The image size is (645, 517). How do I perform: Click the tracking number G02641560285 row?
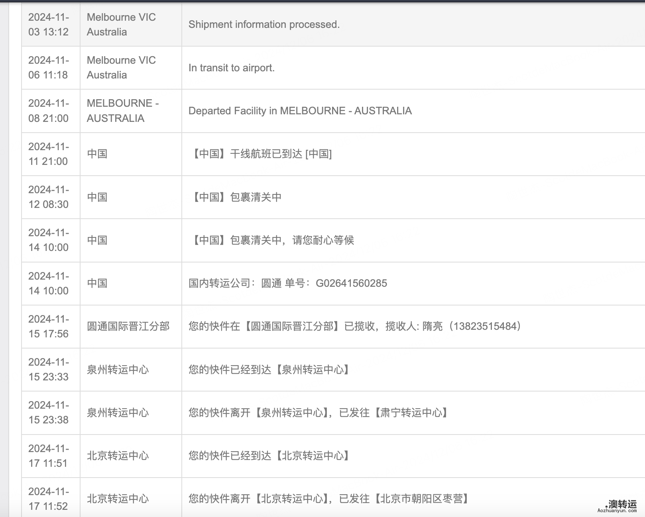288,283
